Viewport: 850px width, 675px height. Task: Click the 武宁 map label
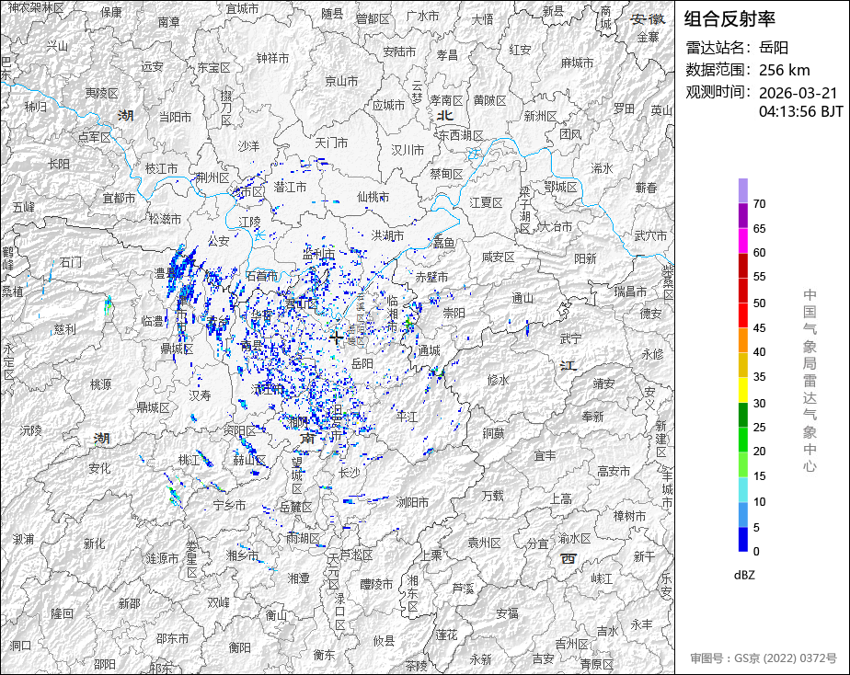(570, 339)
